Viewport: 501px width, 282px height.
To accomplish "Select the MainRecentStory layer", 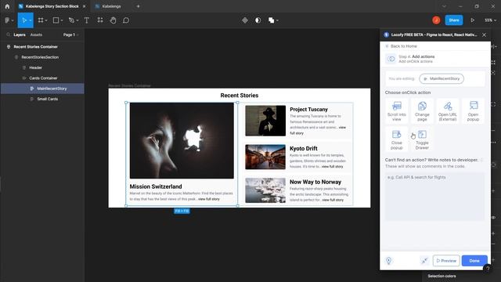I will [x=42, y=89].
